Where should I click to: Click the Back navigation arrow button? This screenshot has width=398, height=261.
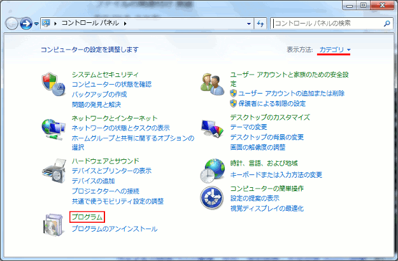11,24
